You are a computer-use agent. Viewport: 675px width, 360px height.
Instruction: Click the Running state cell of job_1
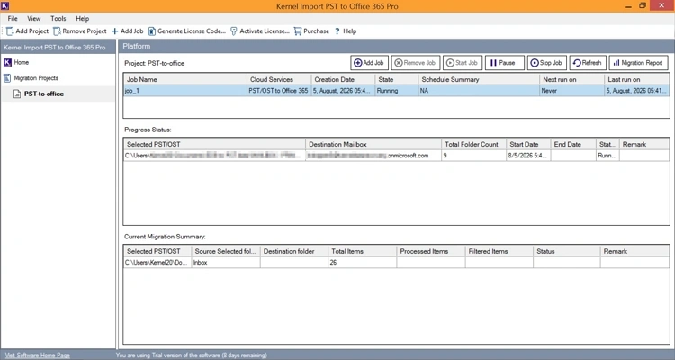coord(396,91)
